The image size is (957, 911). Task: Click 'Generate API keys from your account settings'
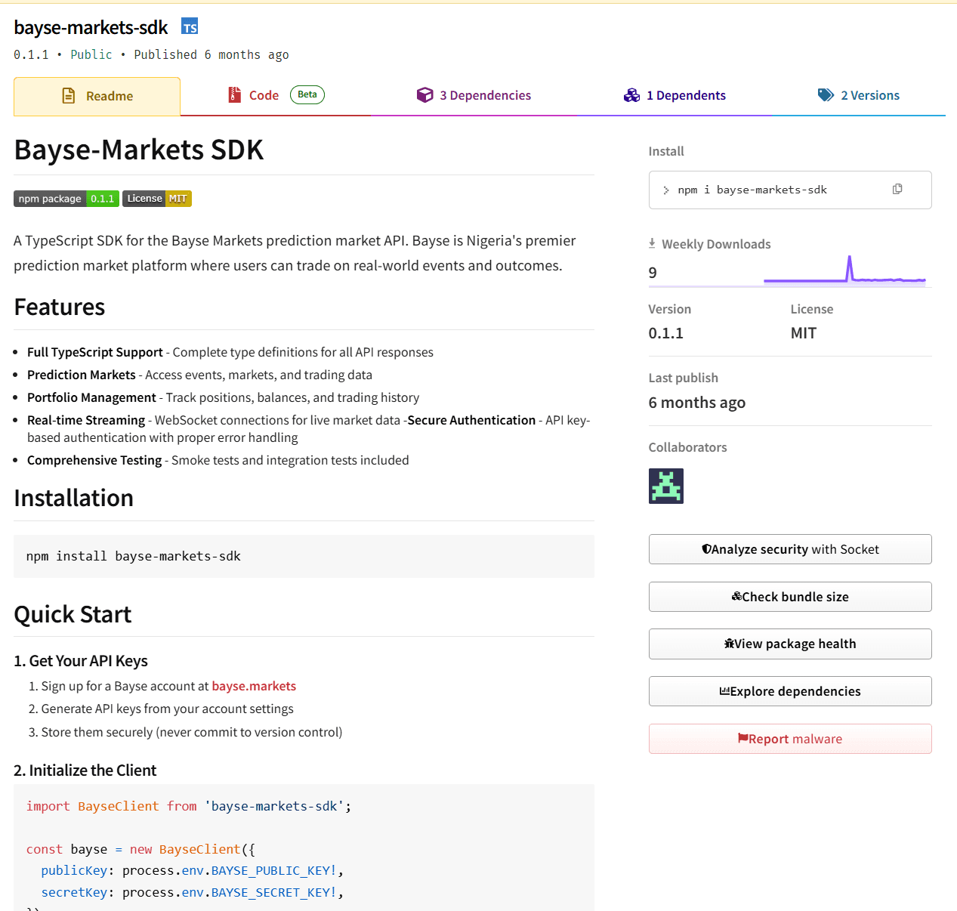coord(168,709)
